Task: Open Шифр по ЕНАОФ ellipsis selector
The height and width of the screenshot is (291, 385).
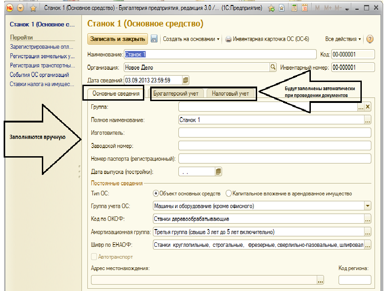Action: click(x=368, y=245)
